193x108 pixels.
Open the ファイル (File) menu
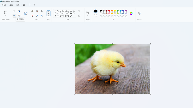(x=4, y=5)
